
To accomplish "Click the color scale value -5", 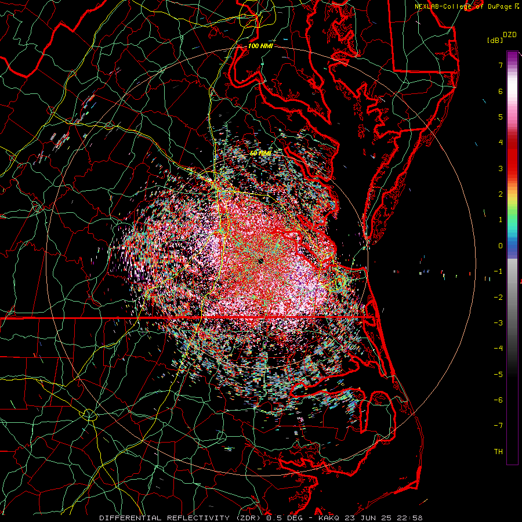I will (x=498, y=375).
